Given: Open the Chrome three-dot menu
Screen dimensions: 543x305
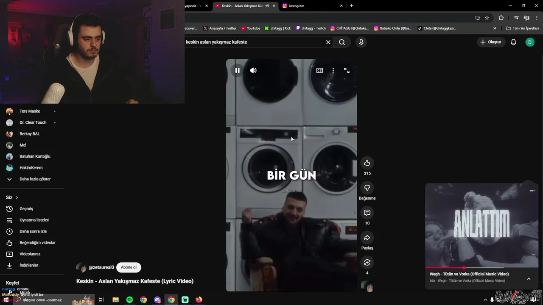Looking at the screenshot, I should point(537,18).
